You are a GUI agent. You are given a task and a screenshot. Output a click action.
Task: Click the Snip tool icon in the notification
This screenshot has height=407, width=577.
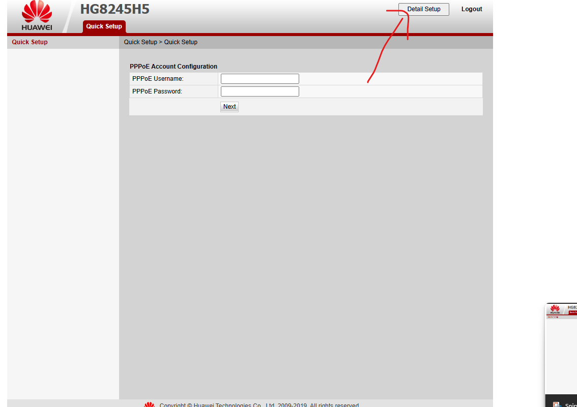[x=557, y=404]
